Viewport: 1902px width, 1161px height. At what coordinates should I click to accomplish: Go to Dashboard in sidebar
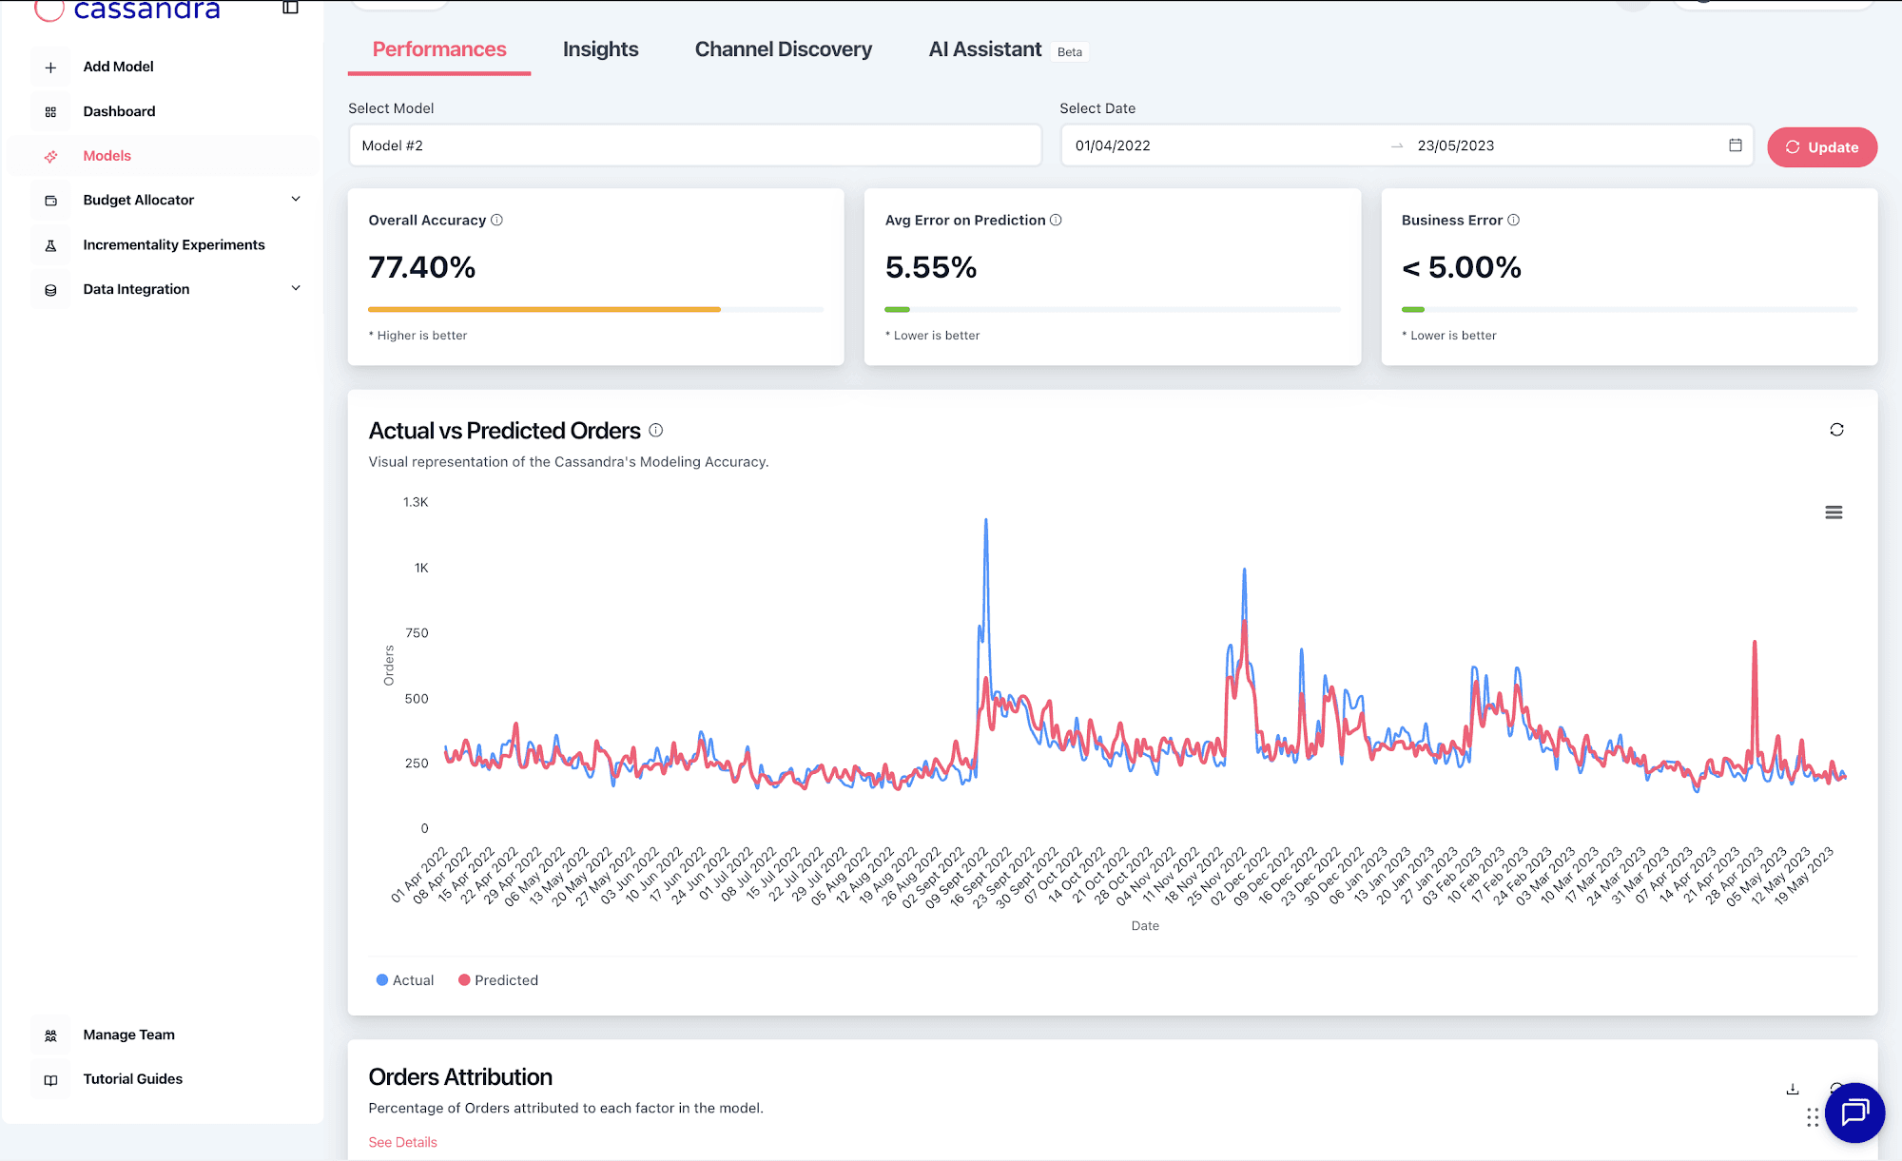119,111
